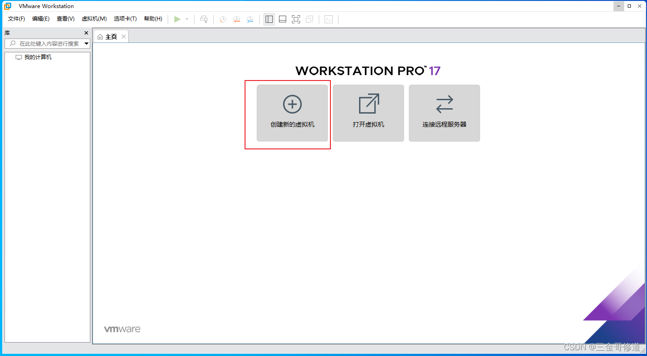
Task: Click the full screen mode icon
Action: pyautogui.click(x=296, y=19)
